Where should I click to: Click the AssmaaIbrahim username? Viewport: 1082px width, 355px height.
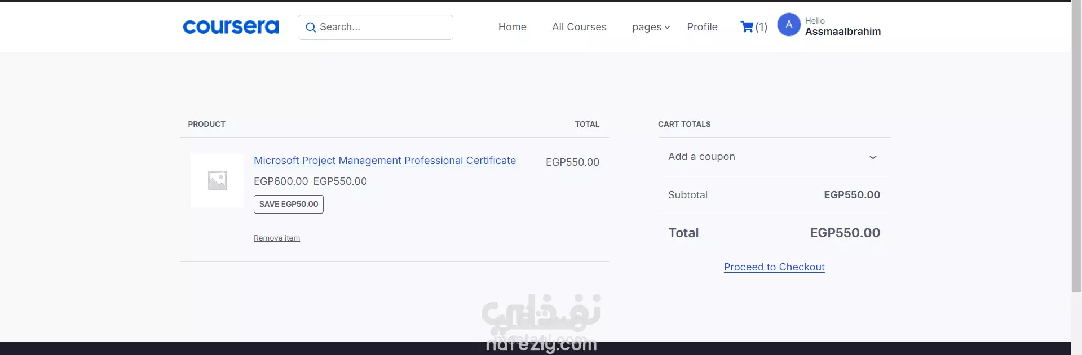click(843, 32)
